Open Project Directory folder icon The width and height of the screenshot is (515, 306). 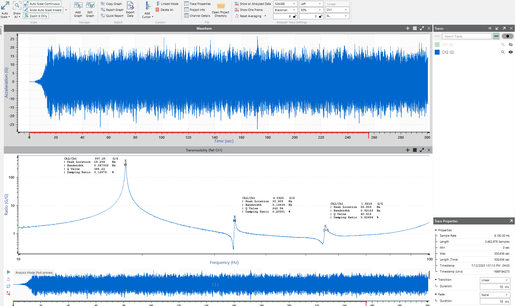click(x=220, y=10)
